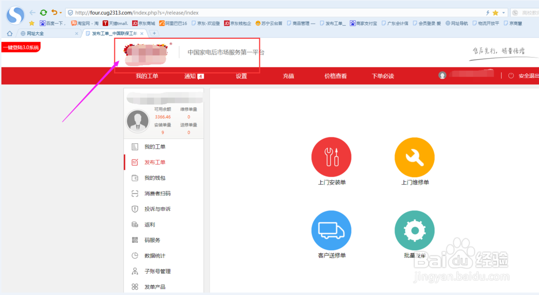
Task: Open the 上门维修单 orange wrench icon
Action: 414,157
